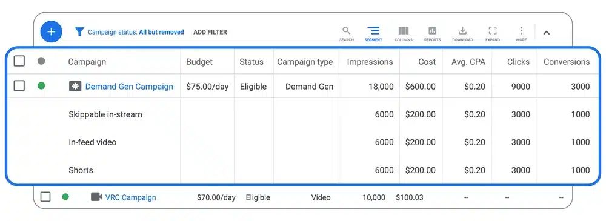Viewport: 606px width, 221px height.
Task: Open the header gray status dot dropdown
Action: 41,61
